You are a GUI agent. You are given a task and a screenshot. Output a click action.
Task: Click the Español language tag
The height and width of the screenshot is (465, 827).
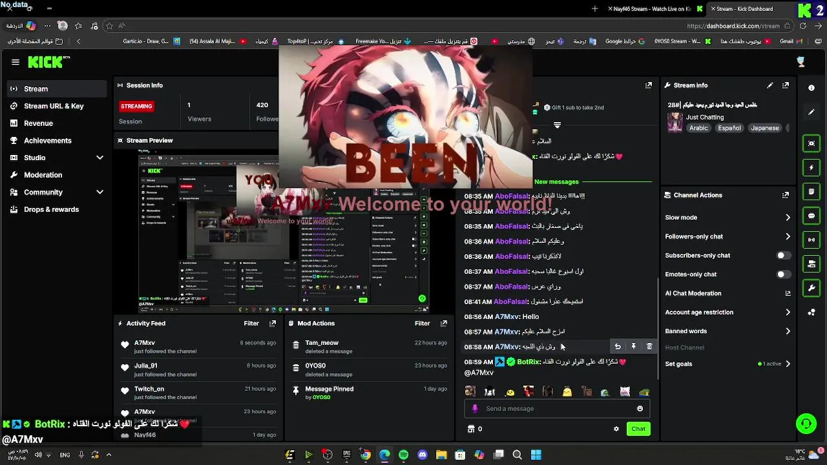729,128
